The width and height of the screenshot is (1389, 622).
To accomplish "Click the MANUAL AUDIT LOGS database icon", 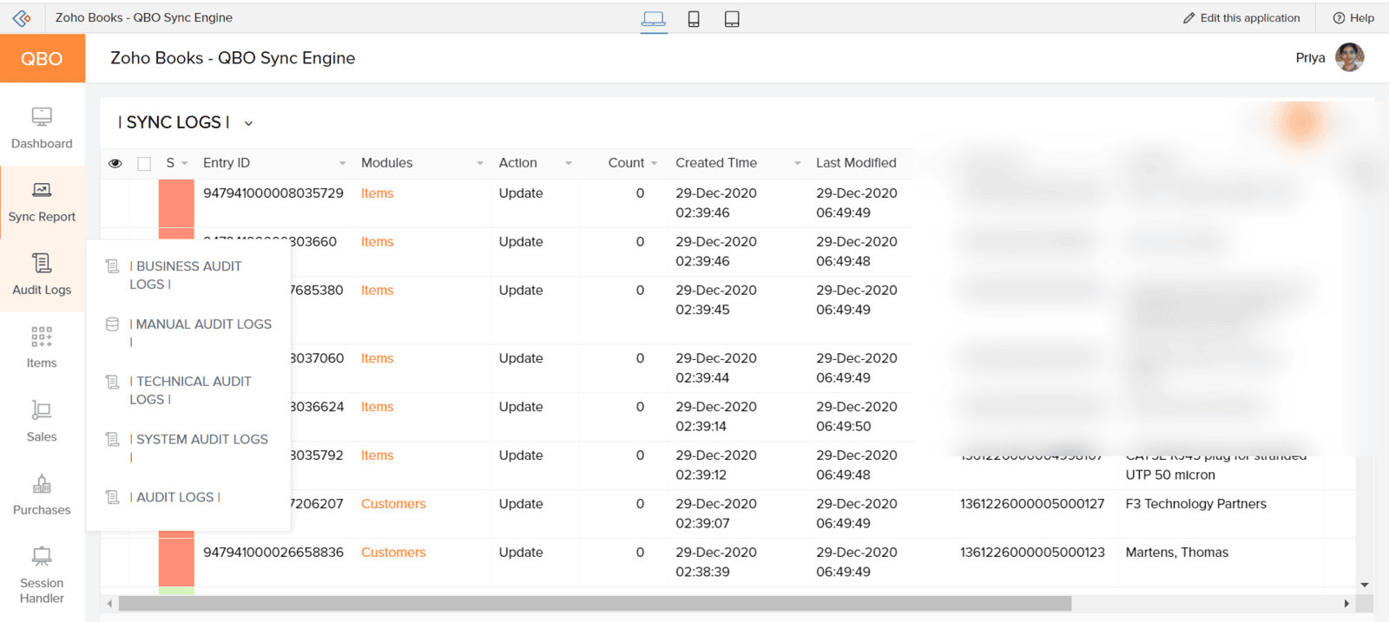I will pos(112,324).
